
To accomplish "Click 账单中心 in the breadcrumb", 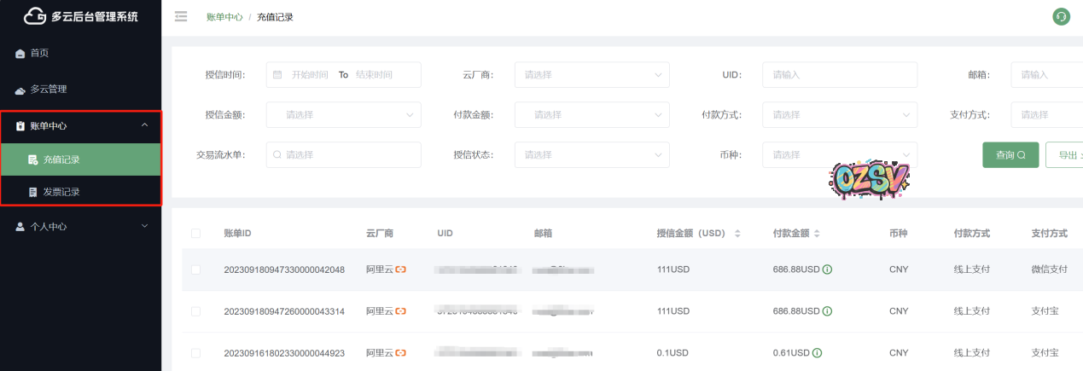I will pos(224,17).
